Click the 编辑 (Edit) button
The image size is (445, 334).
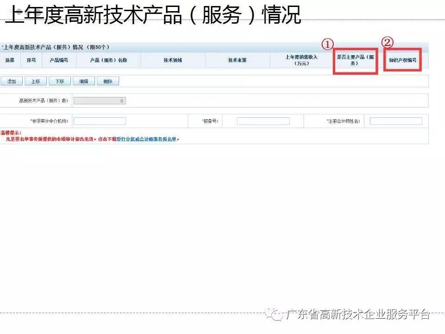click(83, 81)
